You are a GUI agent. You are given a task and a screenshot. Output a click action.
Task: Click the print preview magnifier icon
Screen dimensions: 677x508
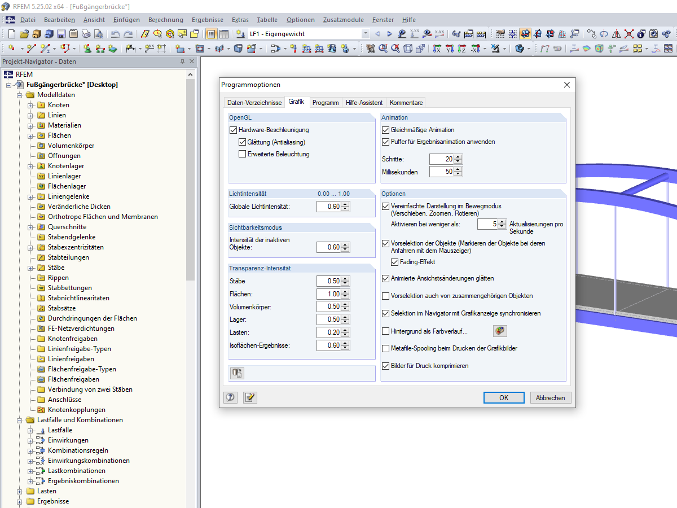(x=98, y=34)
